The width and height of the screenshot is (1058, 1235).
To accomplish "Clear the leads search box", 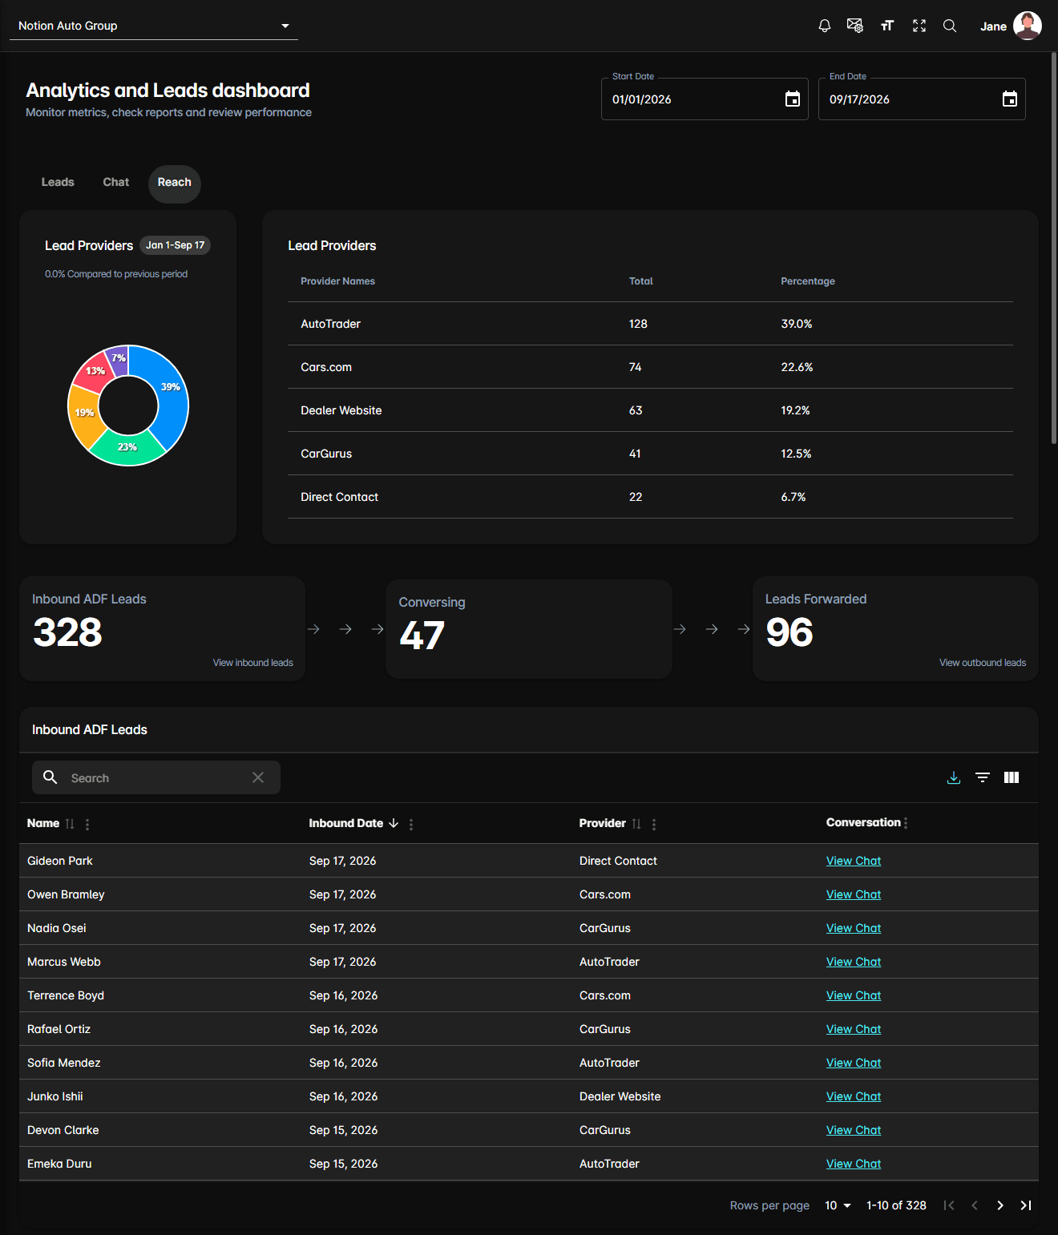I will click(x=258, y=777).
